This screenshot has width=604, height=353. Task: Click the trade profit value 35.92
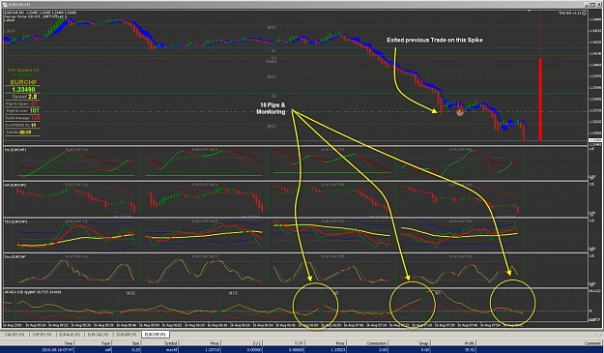[x=469, y=350]
